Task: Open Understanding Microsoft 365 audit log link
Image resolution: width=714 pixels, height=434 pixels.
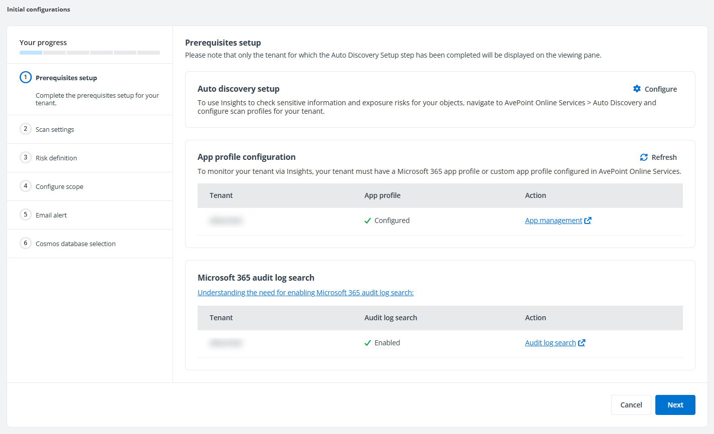Action: [x=305, y=293]
